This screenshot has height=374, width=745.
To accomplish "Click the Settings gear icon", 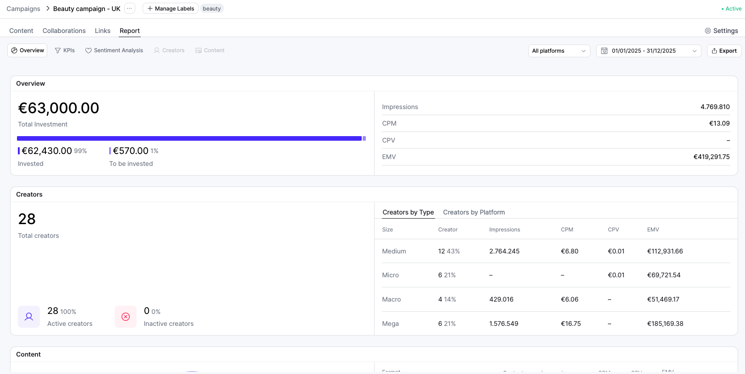I will (x=707, y=31).
